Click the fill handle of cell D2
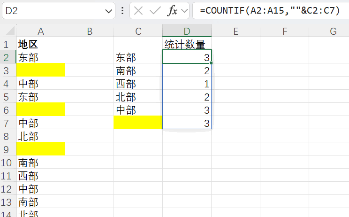This screenshot has height=217, width=349. coord(211,63)
